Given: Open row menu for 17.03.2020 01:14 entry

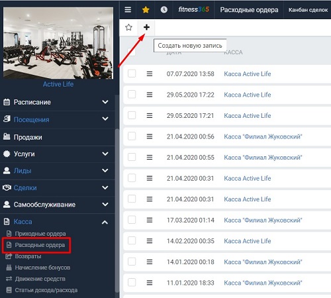Looking at the screenshot, I should 150,220.
